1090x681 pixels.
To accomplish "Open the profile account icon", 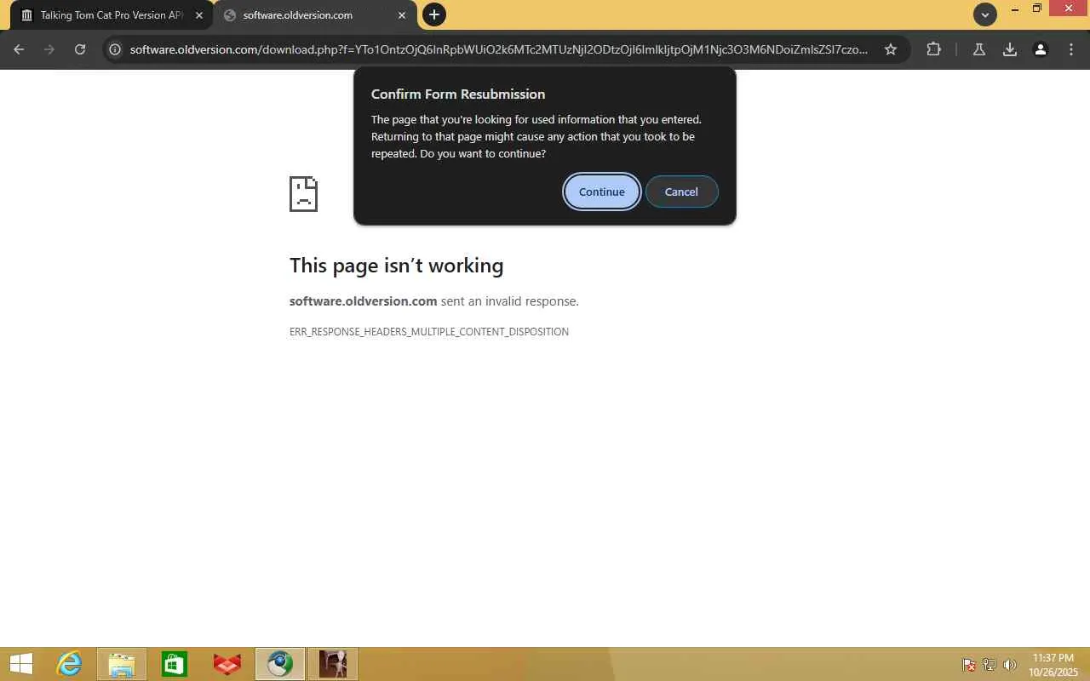I will (x=1041, y=49).
